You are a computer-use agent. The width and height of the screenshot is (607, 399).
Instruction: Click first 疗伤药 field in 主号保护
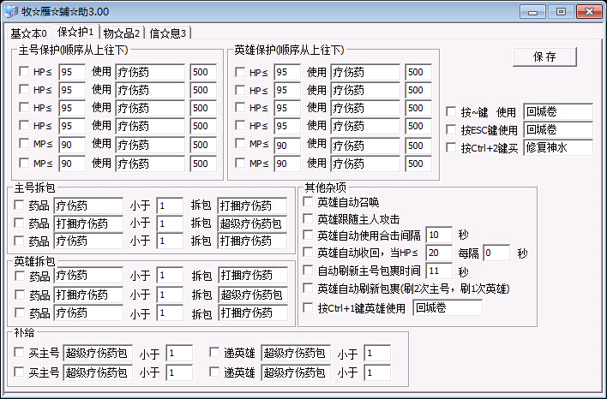pyautogui.click(x=150, y=72)
